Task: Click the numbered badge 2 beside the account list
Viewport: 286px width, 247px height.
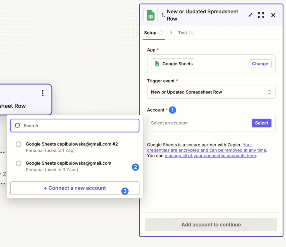Action: 135,167
